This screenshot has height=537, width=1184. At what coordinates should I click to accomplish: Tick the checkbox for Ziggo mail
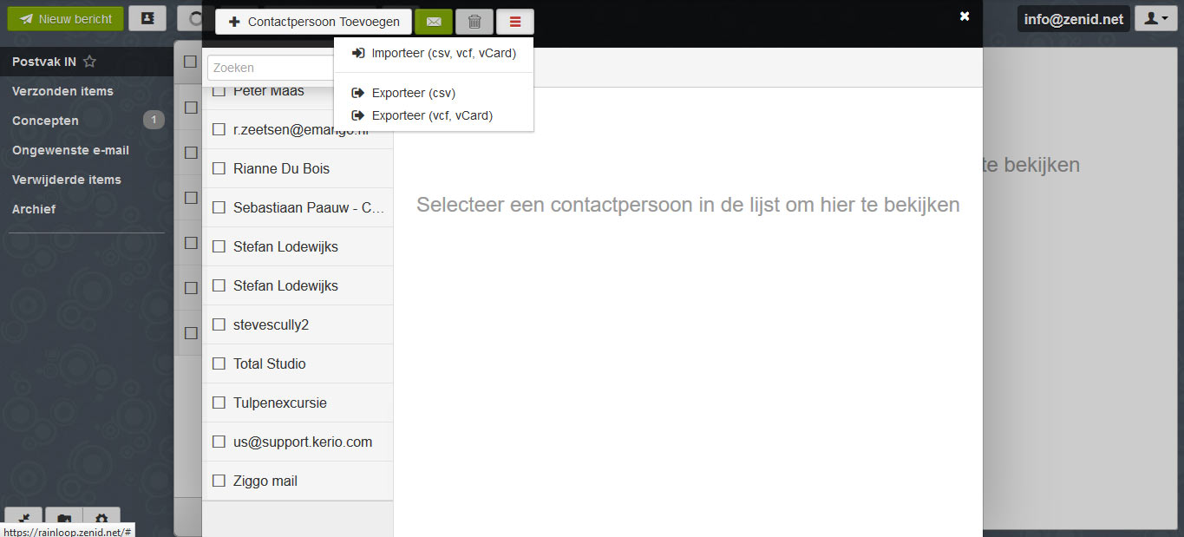pos(219,481)
